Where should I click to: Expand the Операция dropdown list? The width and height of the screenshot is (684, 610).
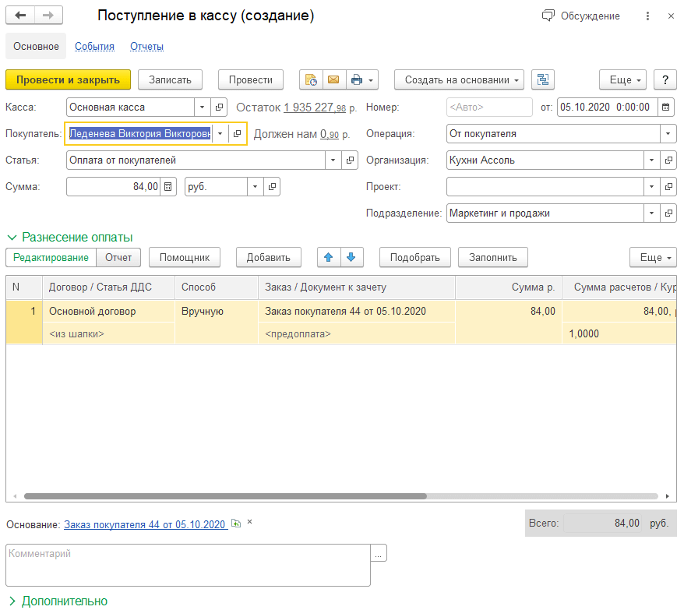tap(668, 134)
